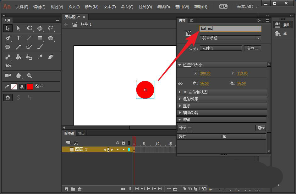Viewport: 296px width, 194px height.
Task: Click the 交换... button
Action: [253, 48]
